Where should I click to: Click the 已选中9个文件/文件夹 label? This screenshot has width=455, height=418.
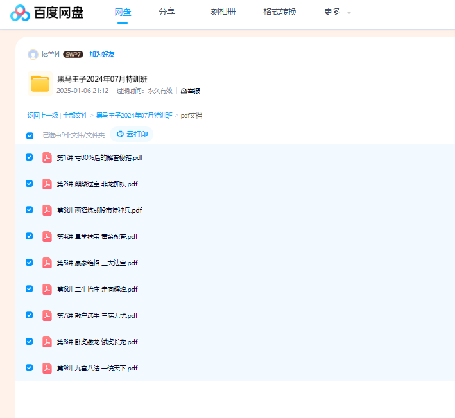coord(74,135)
